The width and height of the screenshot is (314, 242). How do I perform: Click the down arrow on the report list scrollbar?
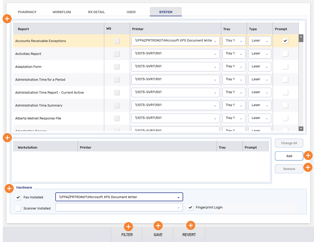pos(301,128)
